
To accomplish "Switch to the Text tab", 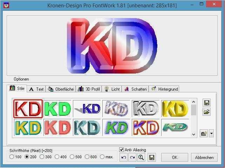I will click(36, 89).
